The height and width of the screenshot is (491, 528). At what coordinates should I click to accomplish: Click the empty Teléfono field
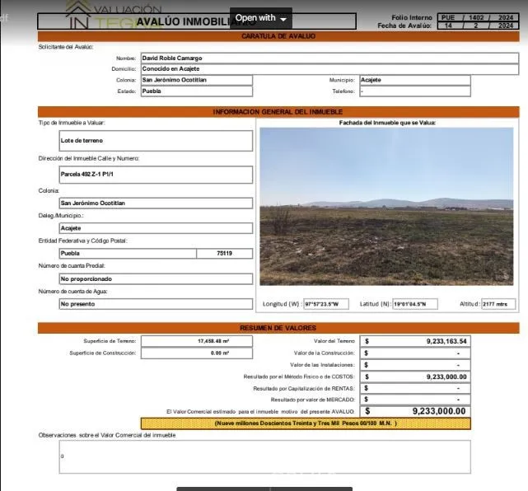414,91
